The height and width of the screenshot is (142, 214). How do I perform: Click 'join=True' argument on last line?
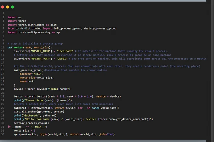coord(106,134)
